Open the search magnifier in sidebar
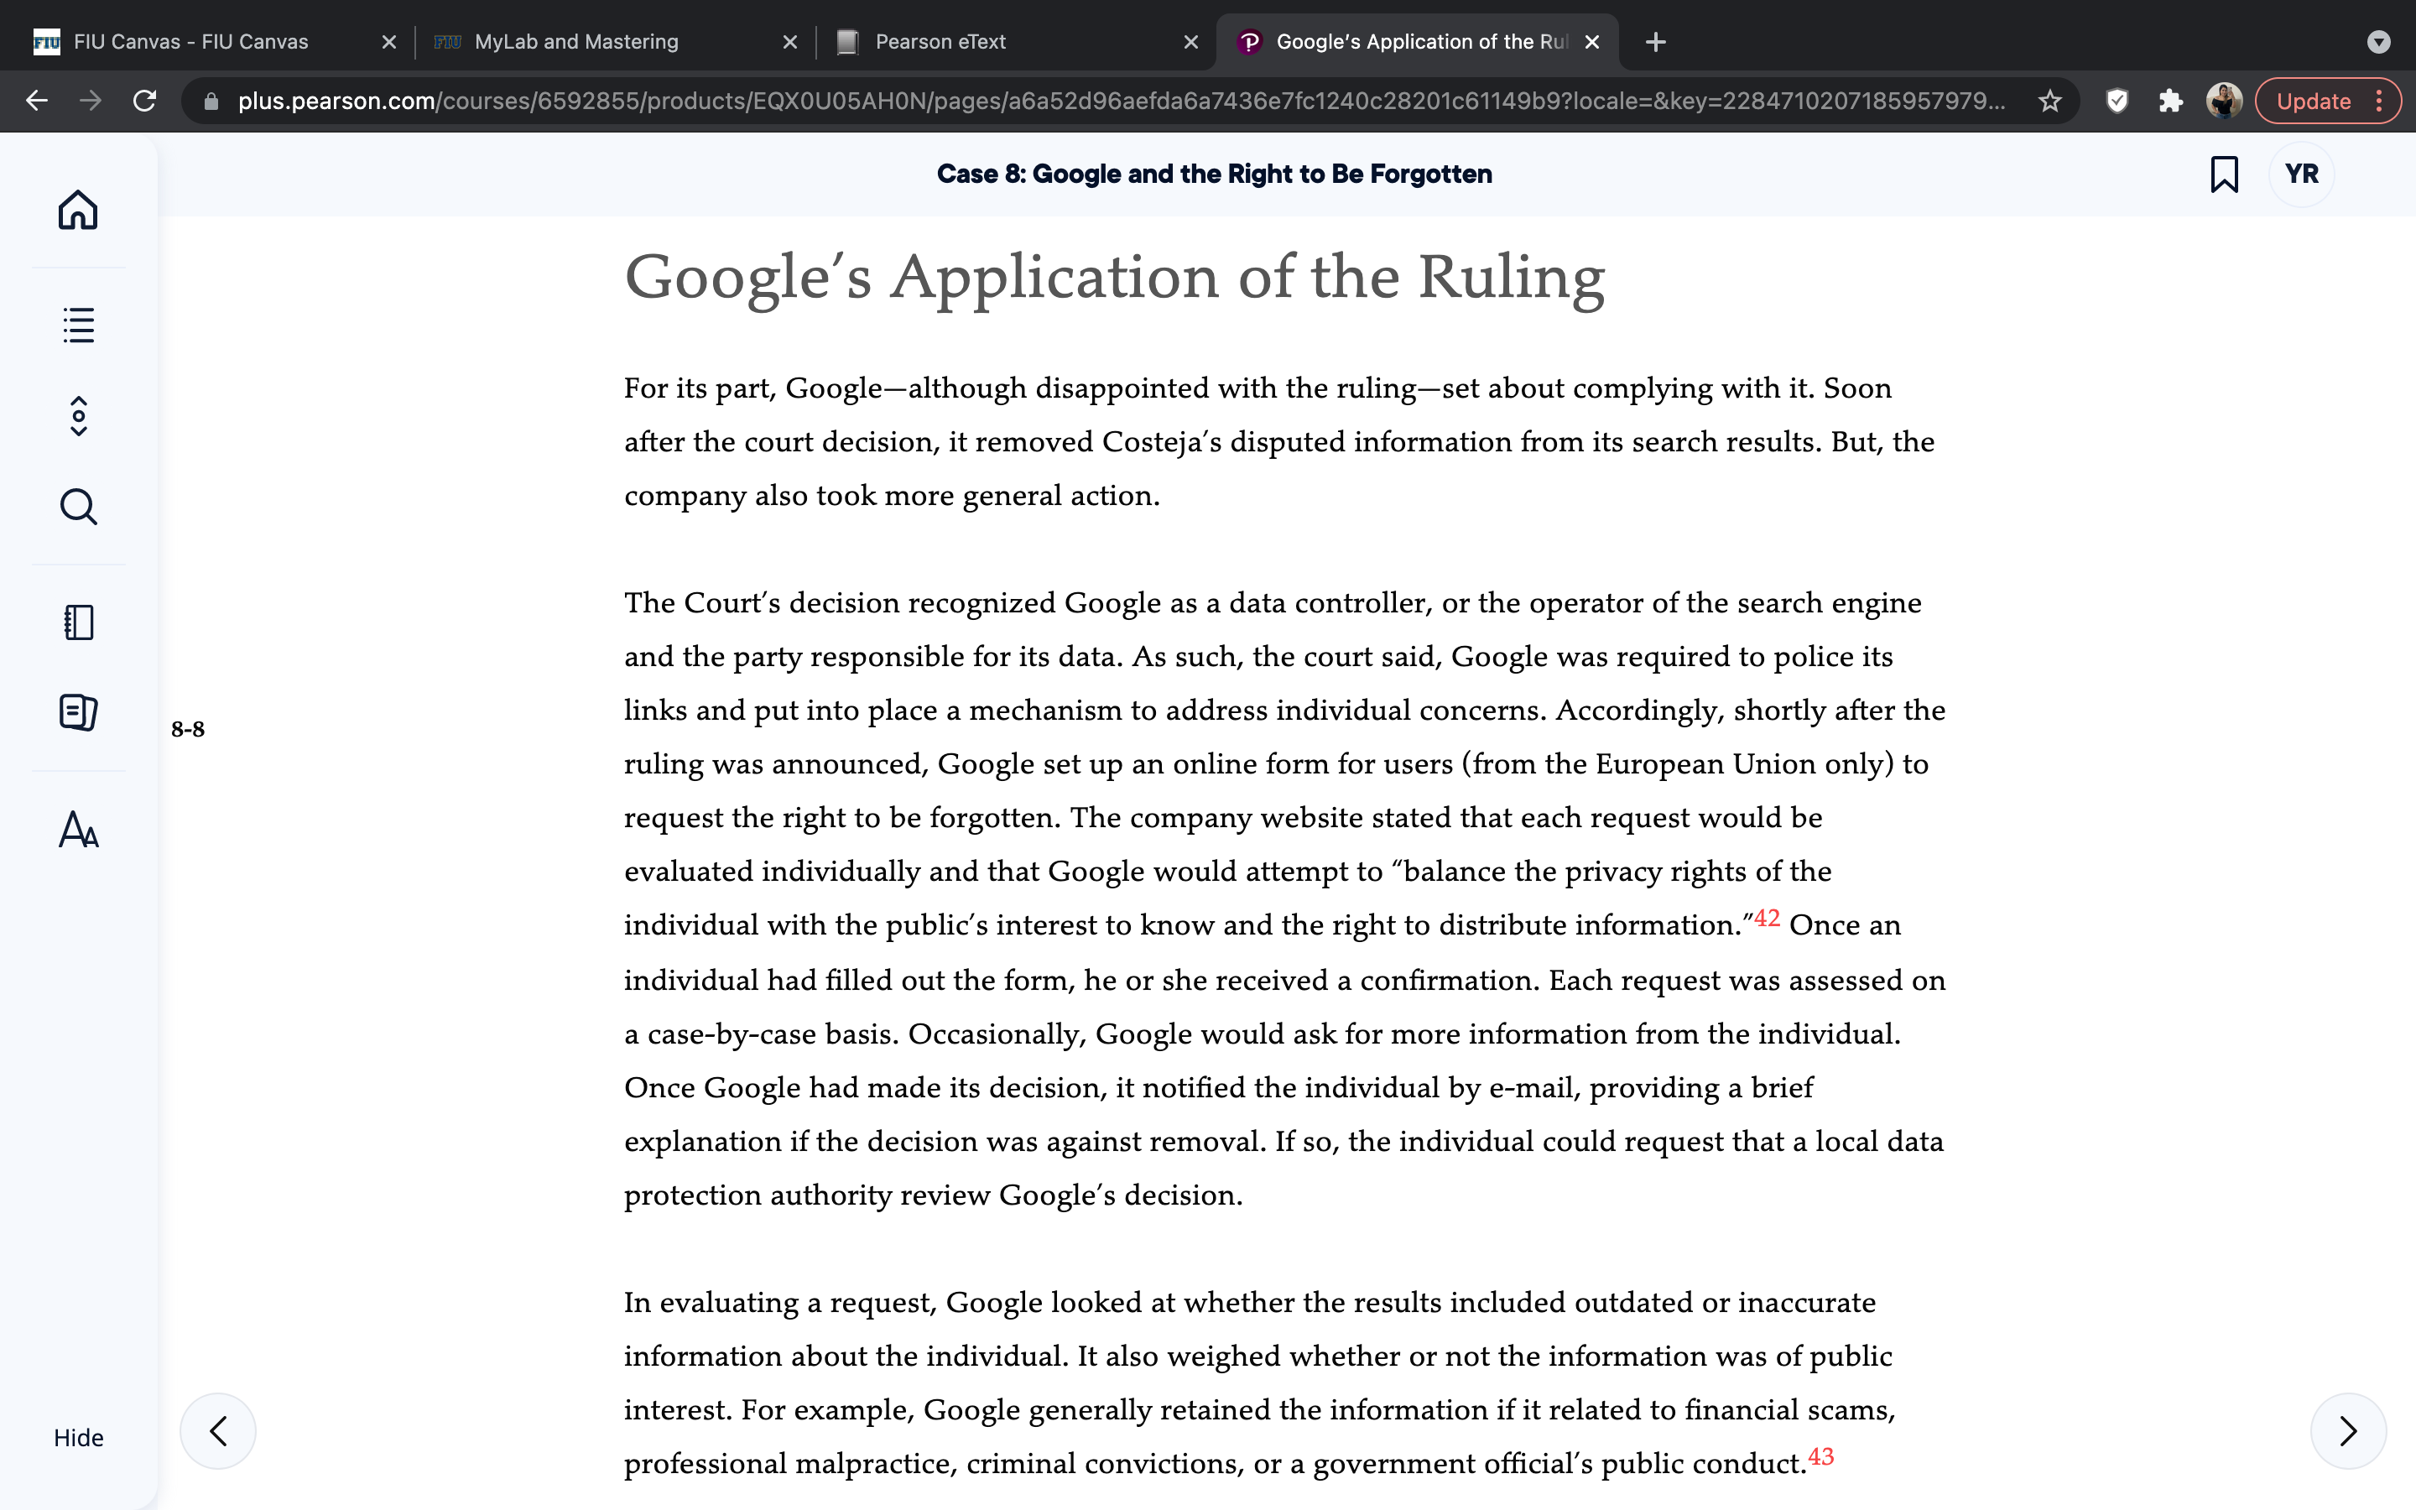 pos(78,508)
